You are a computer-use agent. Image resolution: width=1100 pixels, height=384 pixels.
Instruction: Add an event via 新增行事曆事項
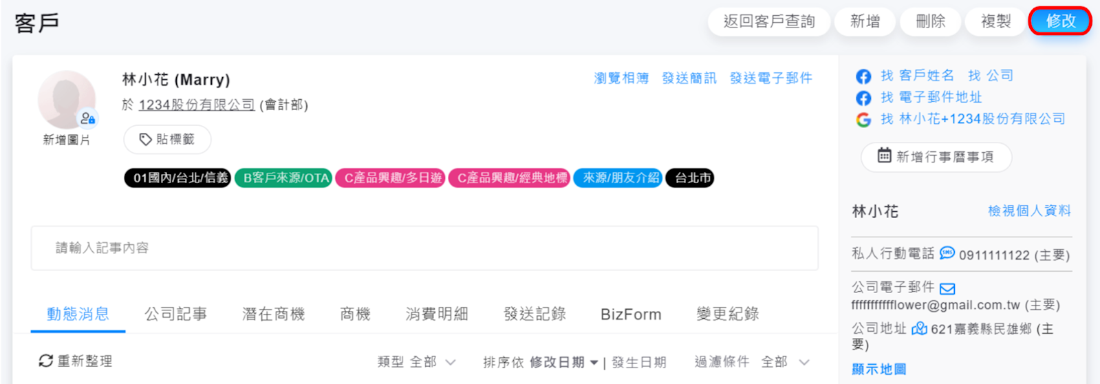tap(936, 157)
